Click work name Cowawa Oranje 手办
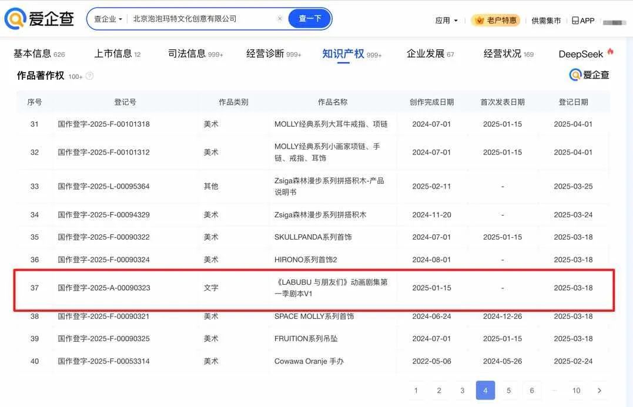This screenshot has width=633, height=407. point(309,361)
